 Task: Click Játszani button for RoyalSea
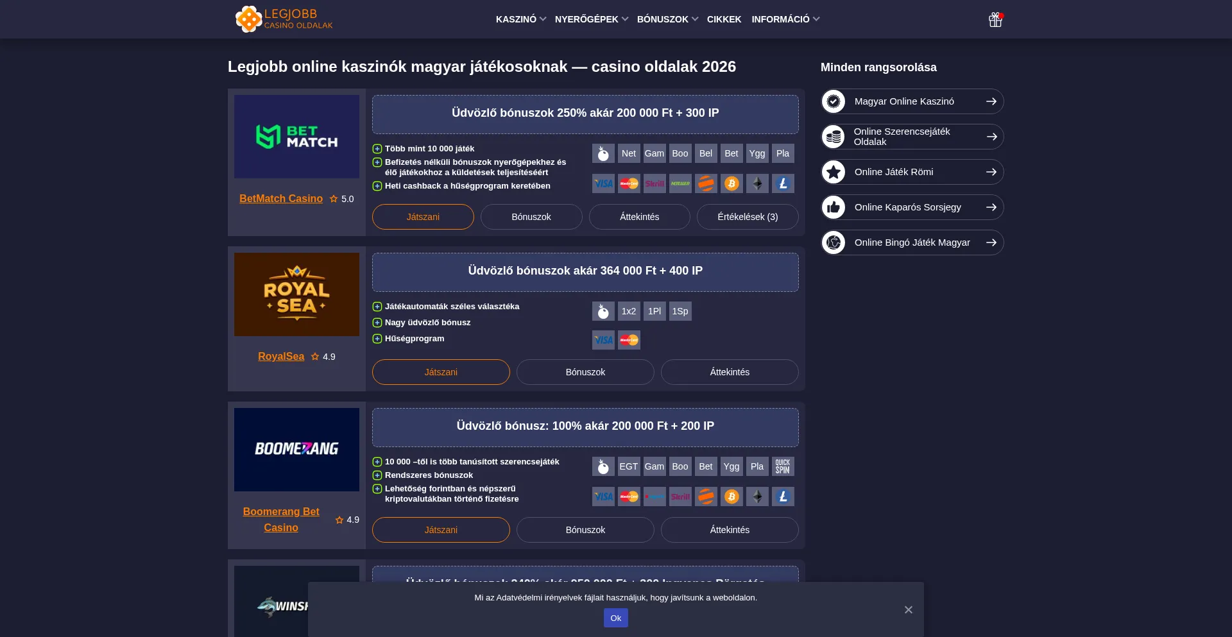[441, 372]
